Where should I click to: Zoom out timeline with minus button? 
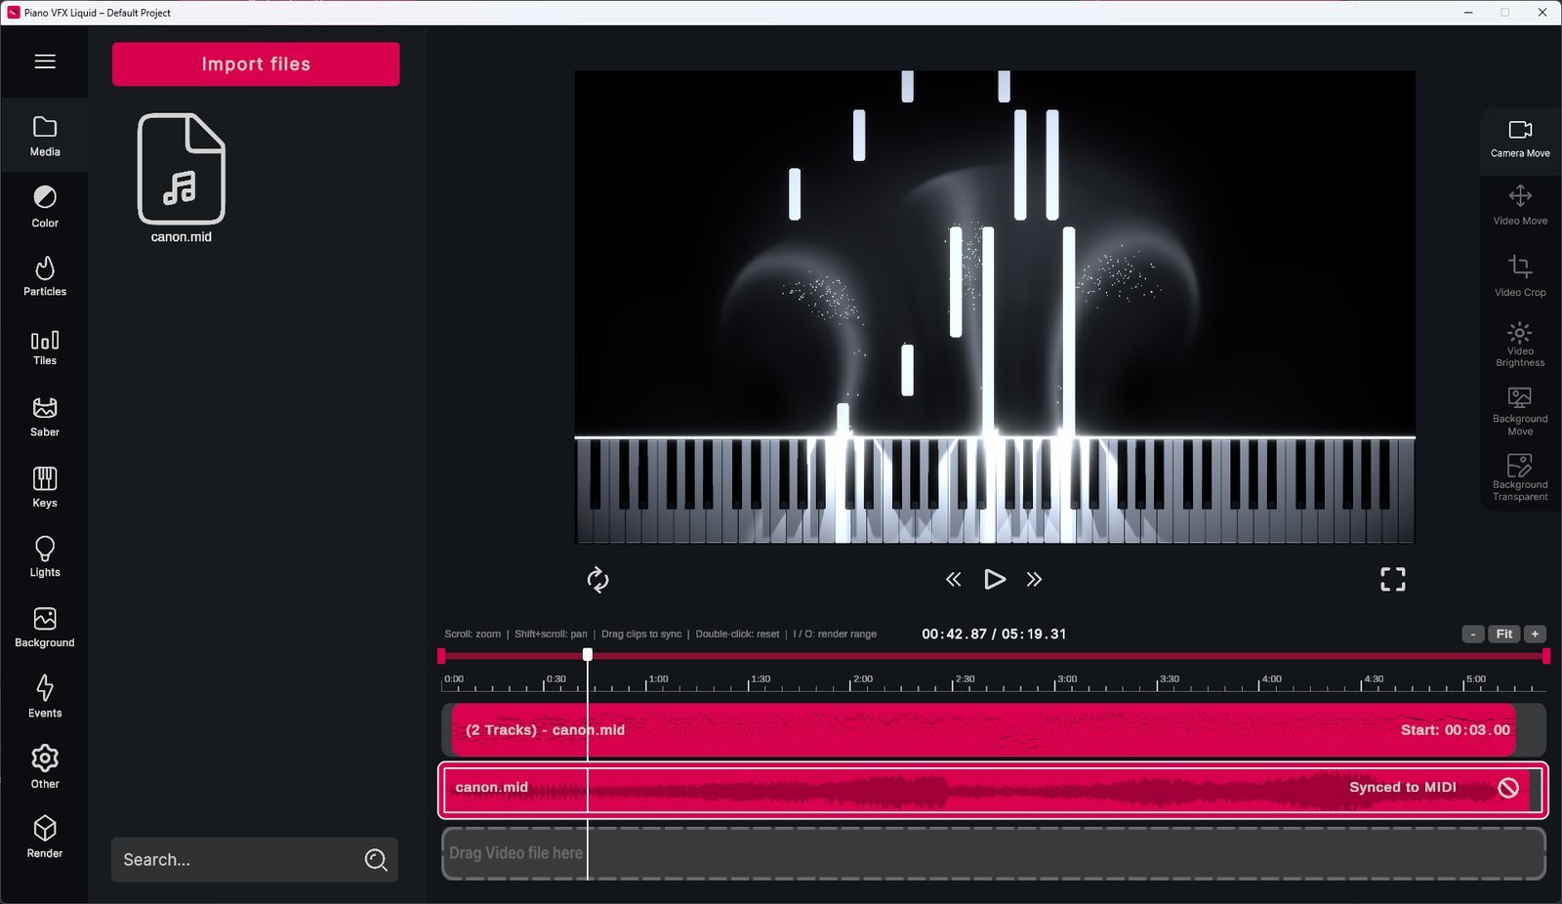pyautogui.click(x=1473, y=635)
